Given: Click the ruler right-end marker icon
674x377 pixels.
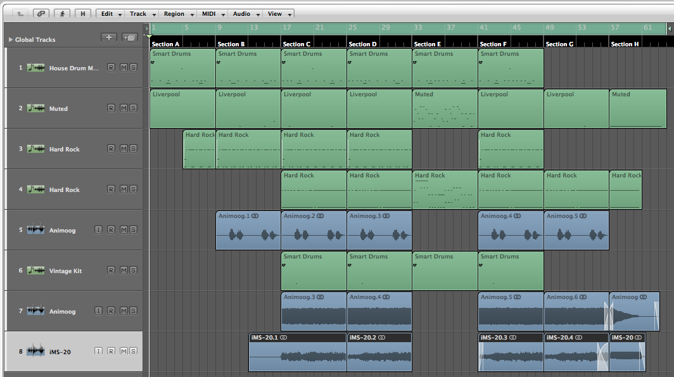Looking at the screenshot, I should coord(670,29).
